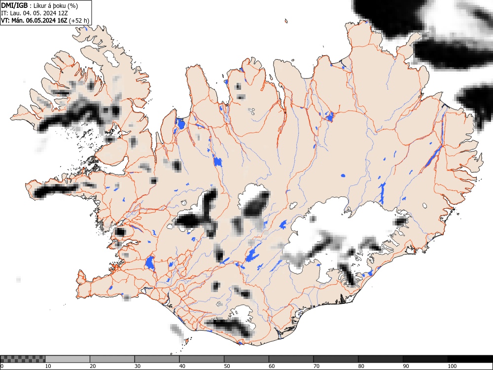Click the 60-70 percent legend swatch
The height and width of the screenshot is (370, 493).
coord(291,359)
